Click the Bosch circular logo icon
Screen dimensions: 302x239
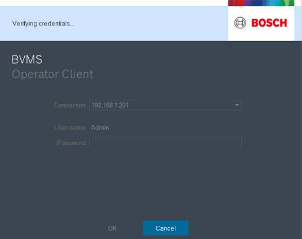point(240,23)
